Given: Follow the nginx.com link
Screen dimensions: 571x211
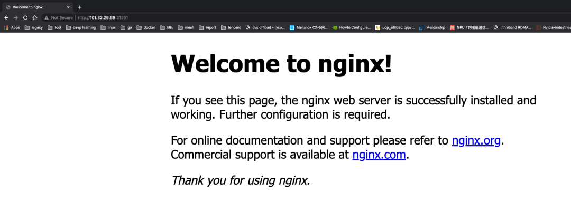Looking at the screenshot, I should (379, 155).
